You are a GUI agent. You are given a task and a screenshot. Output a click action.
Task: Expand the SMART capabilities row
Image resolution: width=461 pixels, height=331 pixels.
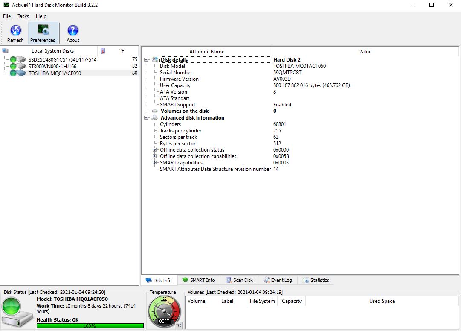point(155,163)
